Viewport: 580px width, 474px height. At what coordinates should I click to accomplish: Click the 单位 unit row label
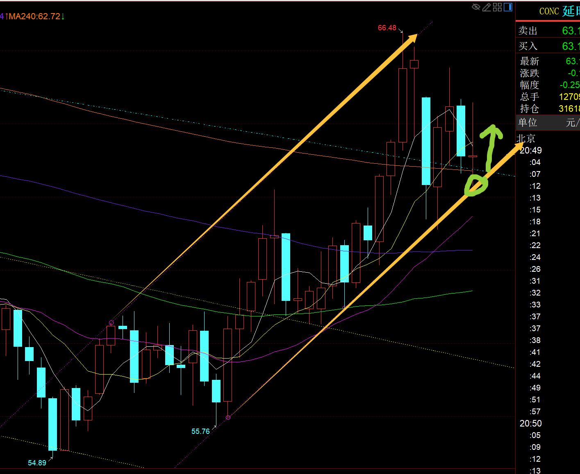point(528,122)
